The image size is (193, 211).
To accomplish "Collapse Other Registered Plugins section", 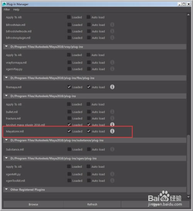I will click(6, 189).
